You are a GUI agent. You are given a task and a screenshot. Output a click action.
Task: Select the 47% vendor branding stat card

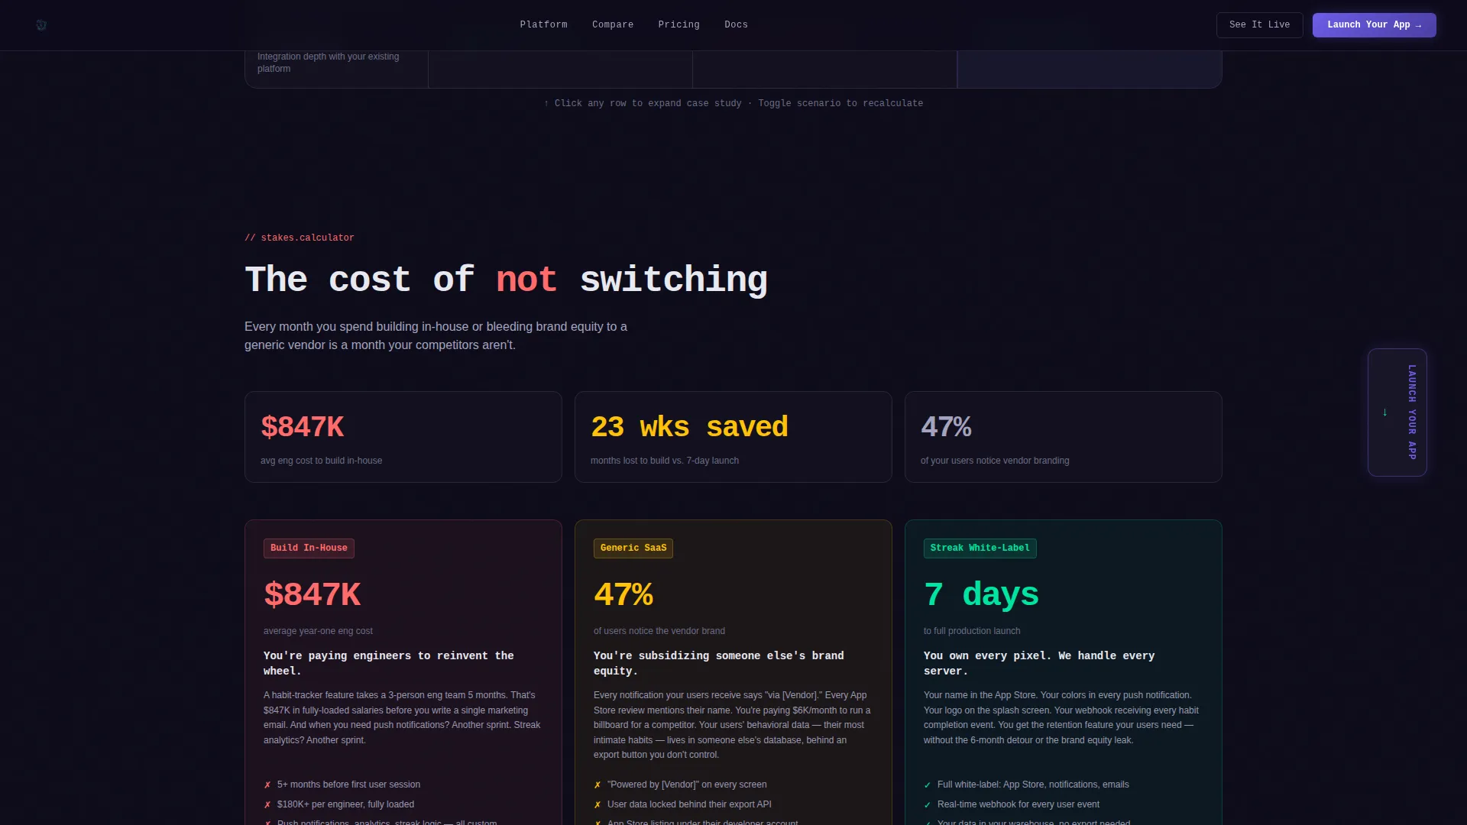pyautogui.click(x=1063, y=437)
